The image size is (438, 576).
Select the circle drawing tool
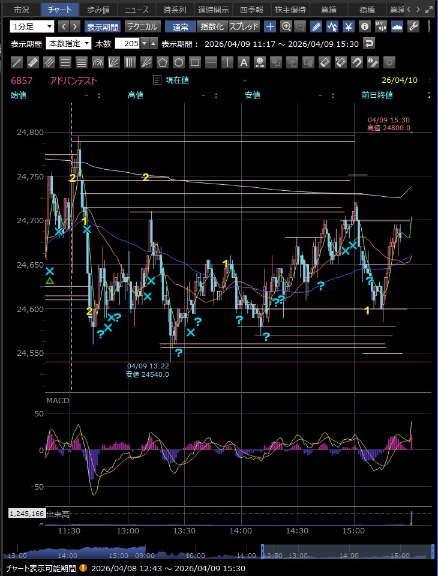[179, 62]
